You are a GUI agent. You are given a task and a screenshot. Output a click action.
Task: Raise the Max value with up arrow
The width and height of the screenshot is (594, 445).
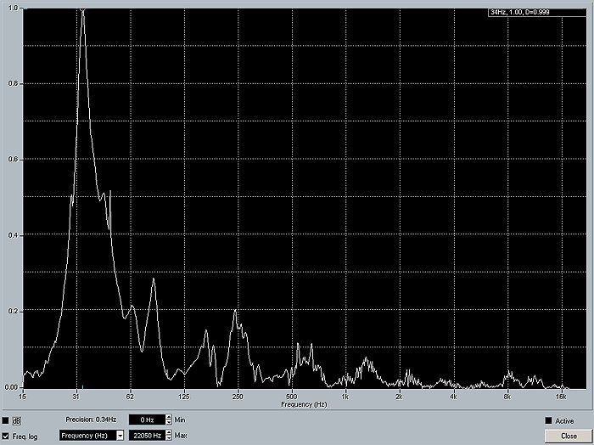(168, 432)
